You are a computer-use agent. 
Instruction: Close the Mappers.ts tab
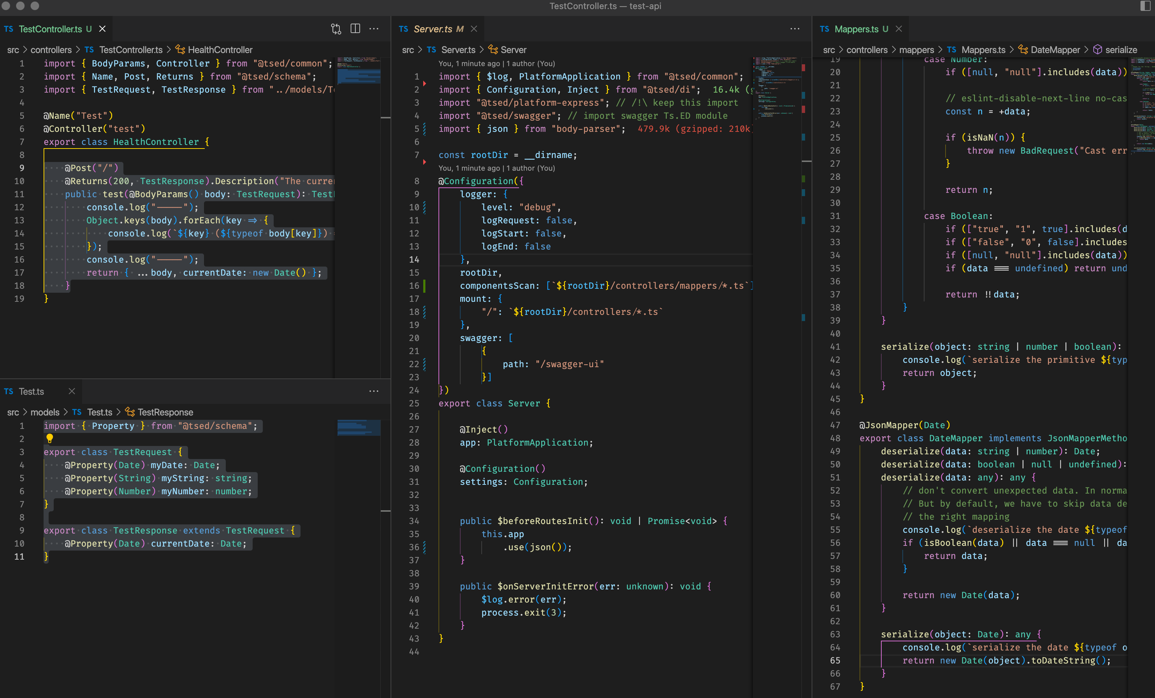coord(899,29)
